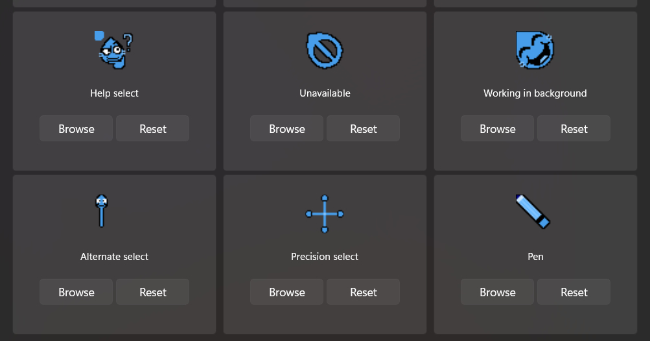Browse for a Working in background cursor
The width and height of the screenshot is (650, 341).
(498, 128)
